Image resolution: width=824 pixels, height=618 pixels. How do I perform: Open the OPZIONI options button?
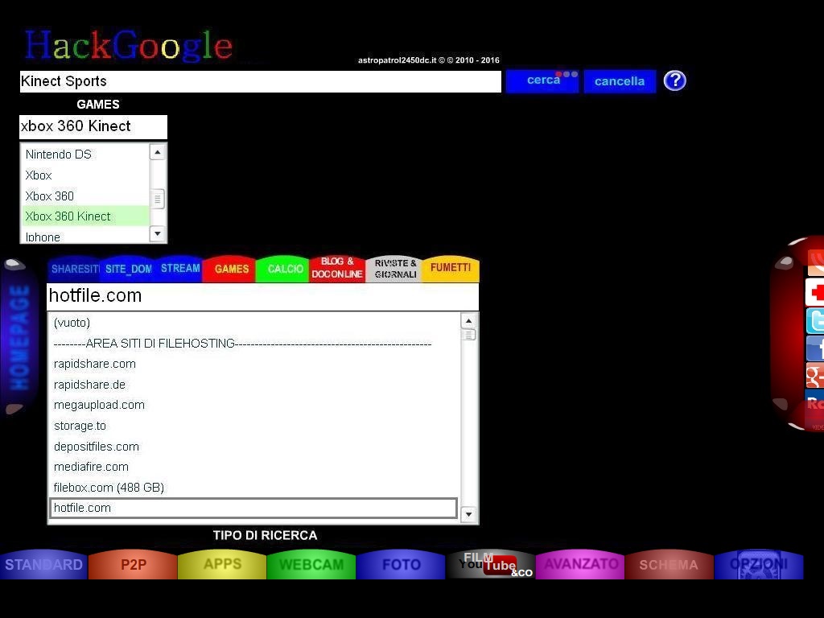pyautogui.click(x=759, y=565)
